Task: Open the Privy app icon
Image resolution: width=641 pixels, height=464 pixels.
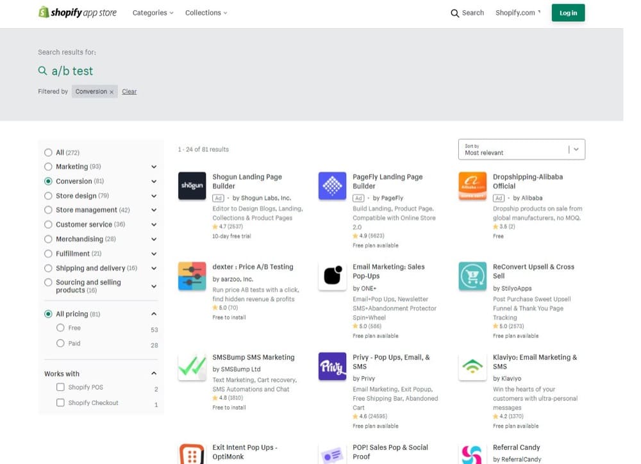Action: pyautogui.click(x=332, y=367)
